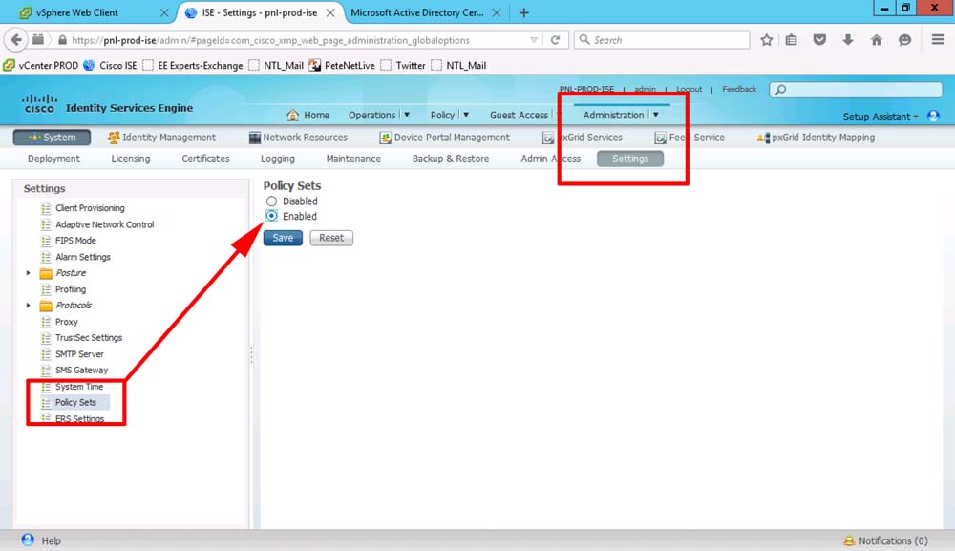This screenshot has width=955, height=551.
Task: Open the Cisco ISE bookmark
Action: click(110, 66)
